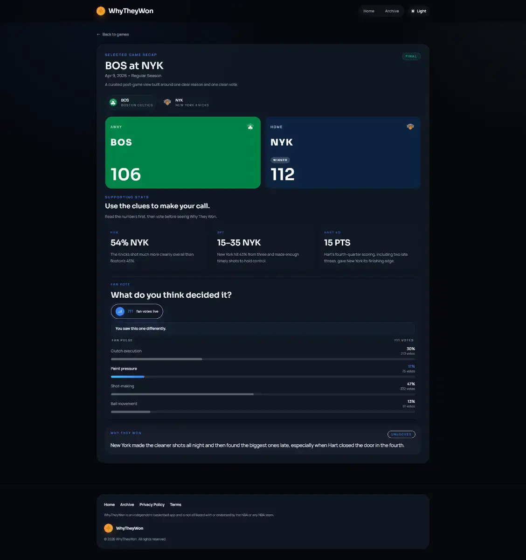Click the Knicks icon beside the NYK team chip
The width and height of the screenshot is (526, 560).
pyautogui.click(x=167, y=102)
